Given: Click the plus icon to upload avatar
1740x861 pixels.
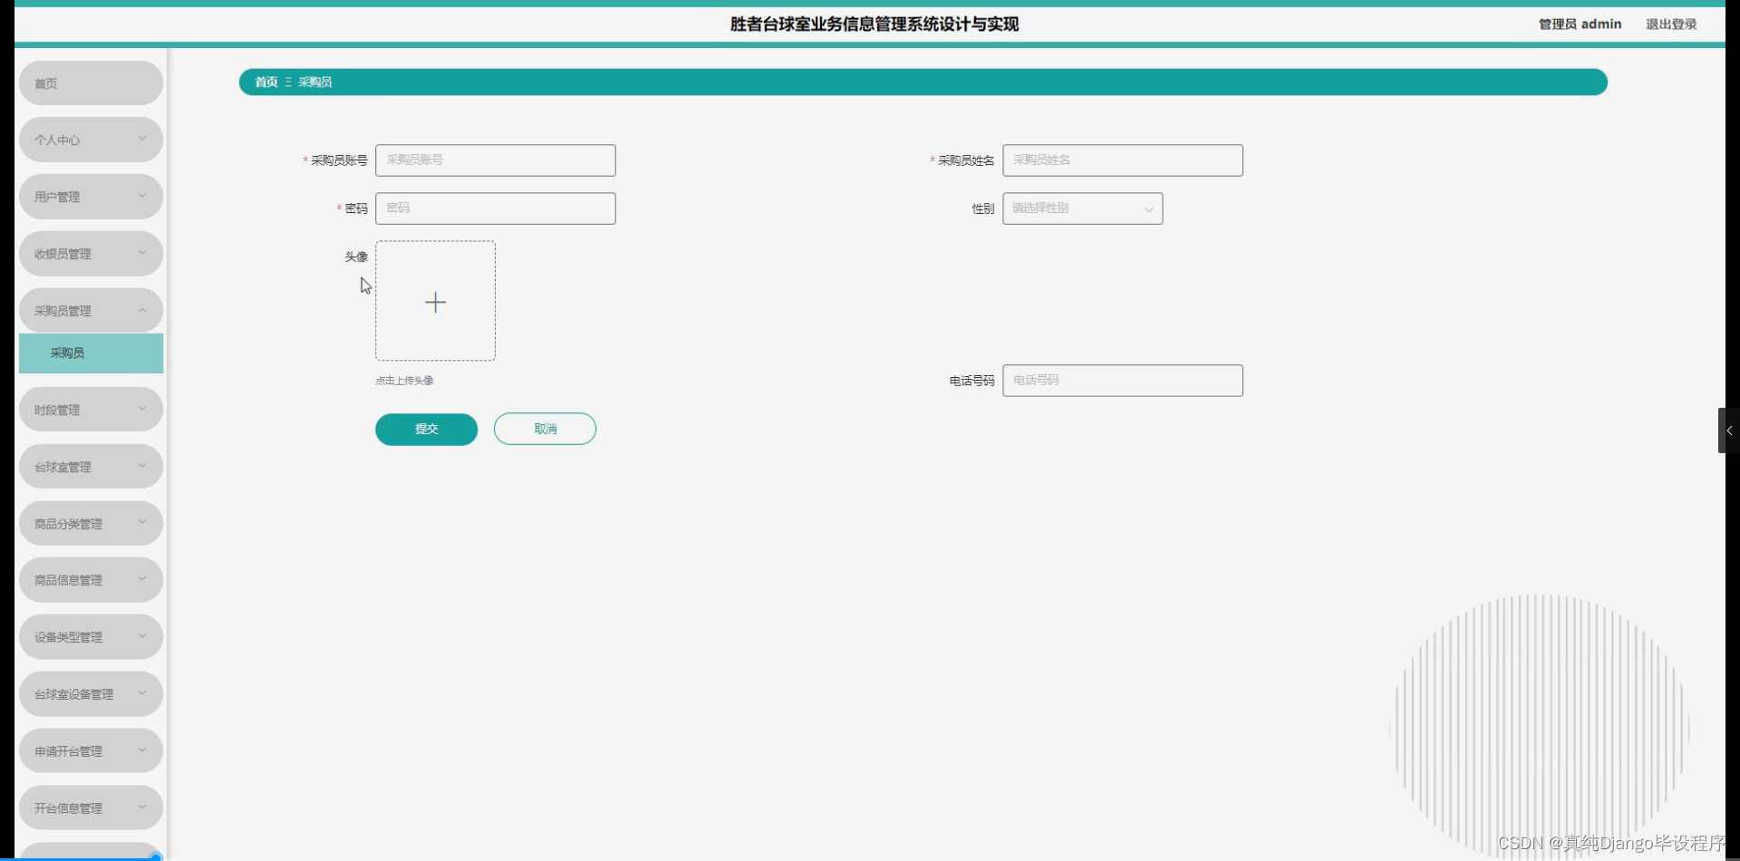Looking at the screenshot, I should tap(435, 301).
